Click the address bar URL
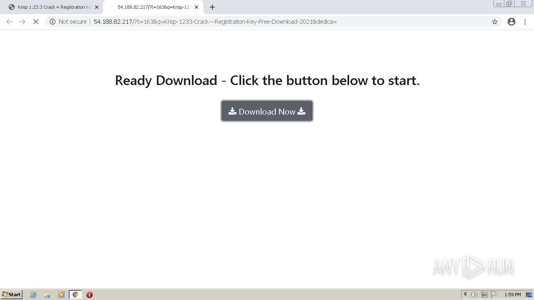Image resolution: width=534 pixels, height=300 pixels. [x=215, y=22]
